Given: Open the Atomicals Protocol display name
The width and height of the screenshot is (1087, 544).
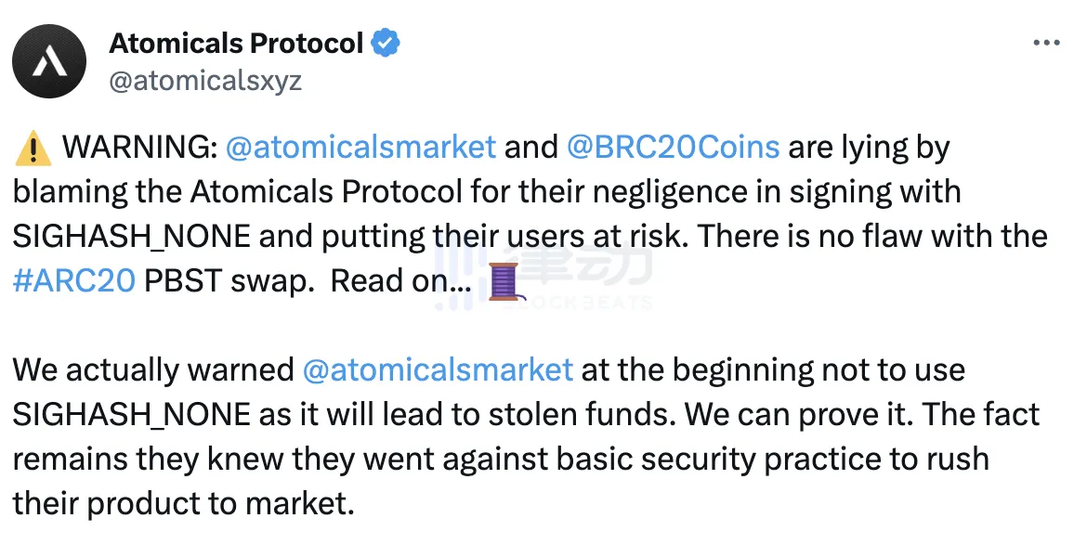Looking at the screenshot, I should coord(236,43).
